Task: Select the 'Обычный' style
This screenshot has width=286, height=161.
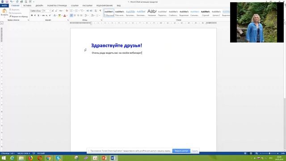Action: point(109,13)
